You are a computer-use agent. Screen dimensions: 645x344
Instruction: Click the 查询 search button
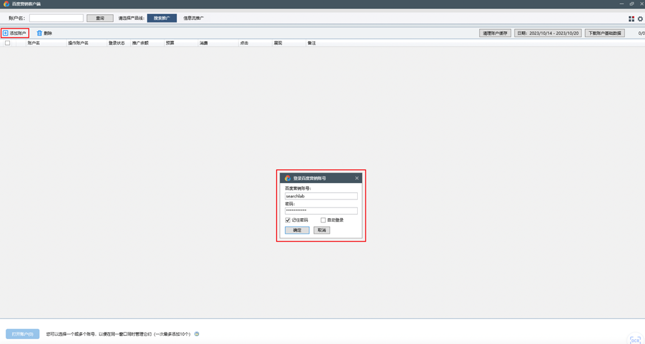tap(100, 18)
